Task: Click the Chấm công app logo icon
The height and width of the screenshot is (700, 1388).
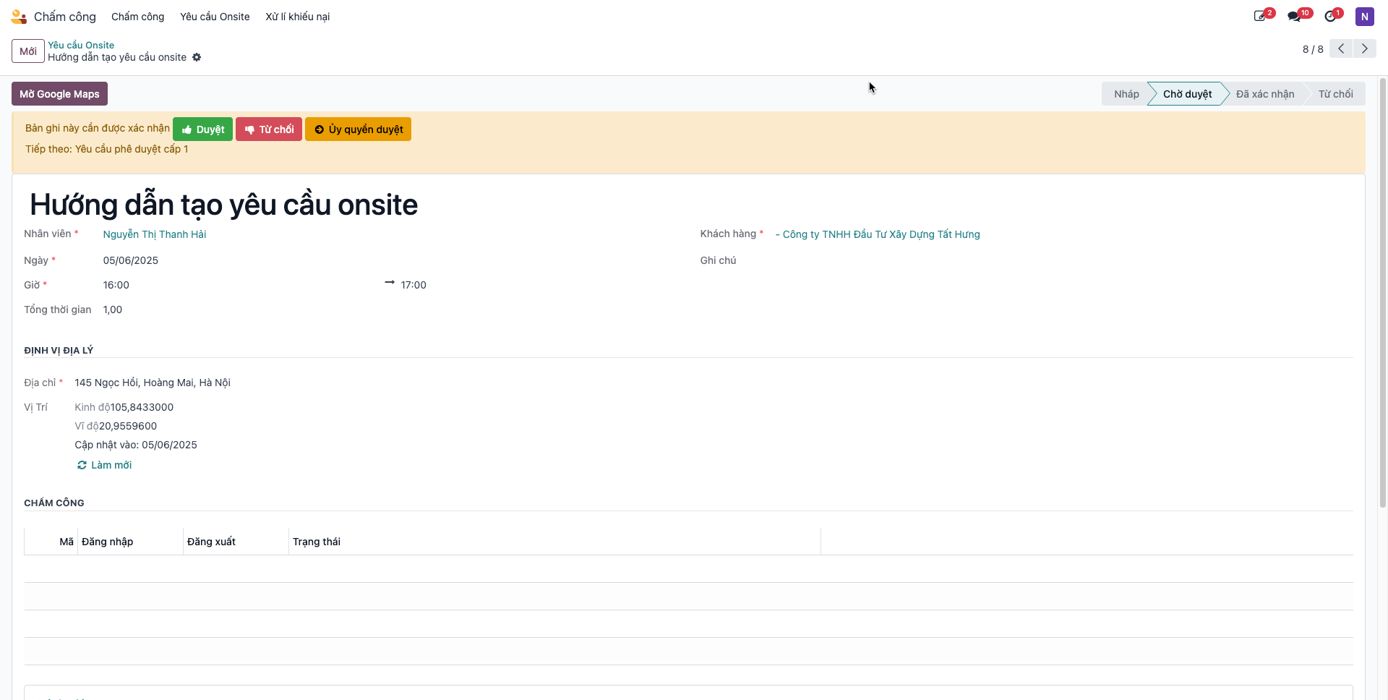Action: pos(19,17)
